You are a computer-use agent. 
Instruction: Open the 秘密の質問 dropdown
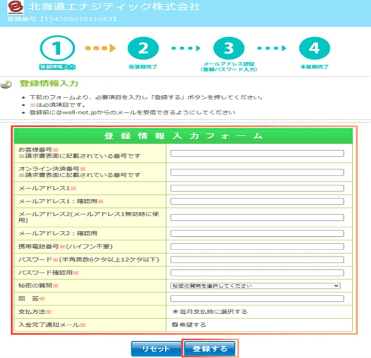(x=256, y=286)
